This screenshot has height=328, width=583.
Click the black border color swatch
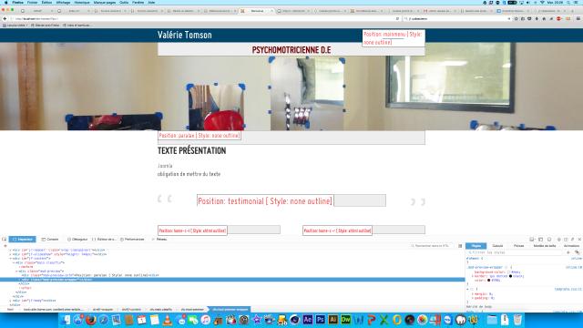pos(510,276)
